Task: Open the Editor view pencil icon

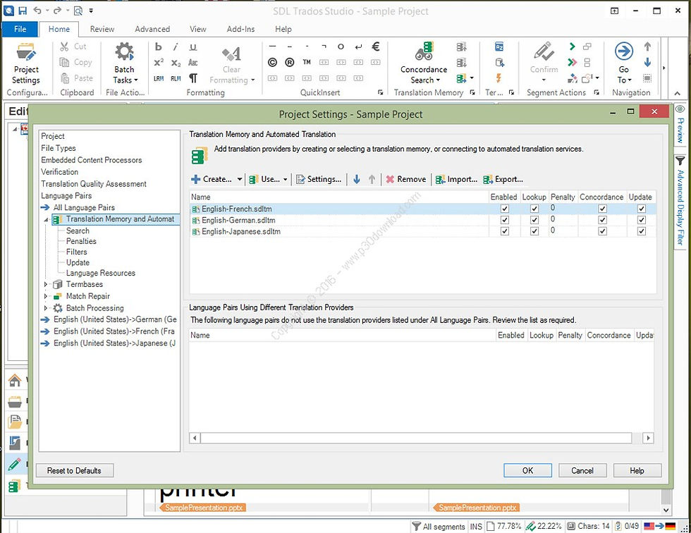Action: click(x=15, y=464)
